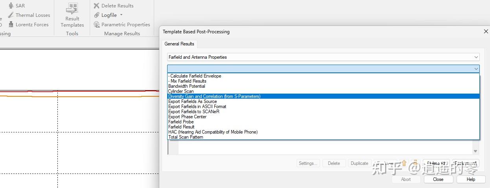The width and height of the screenshot is (490, 188).
Task: Click the results list scrollbar down arrow
Action: (475, 151)
